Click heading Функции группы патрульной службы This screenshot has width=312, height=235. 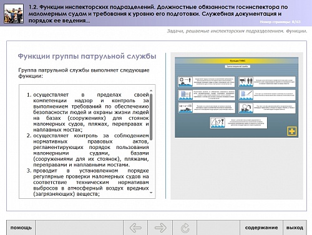[87, 56]
